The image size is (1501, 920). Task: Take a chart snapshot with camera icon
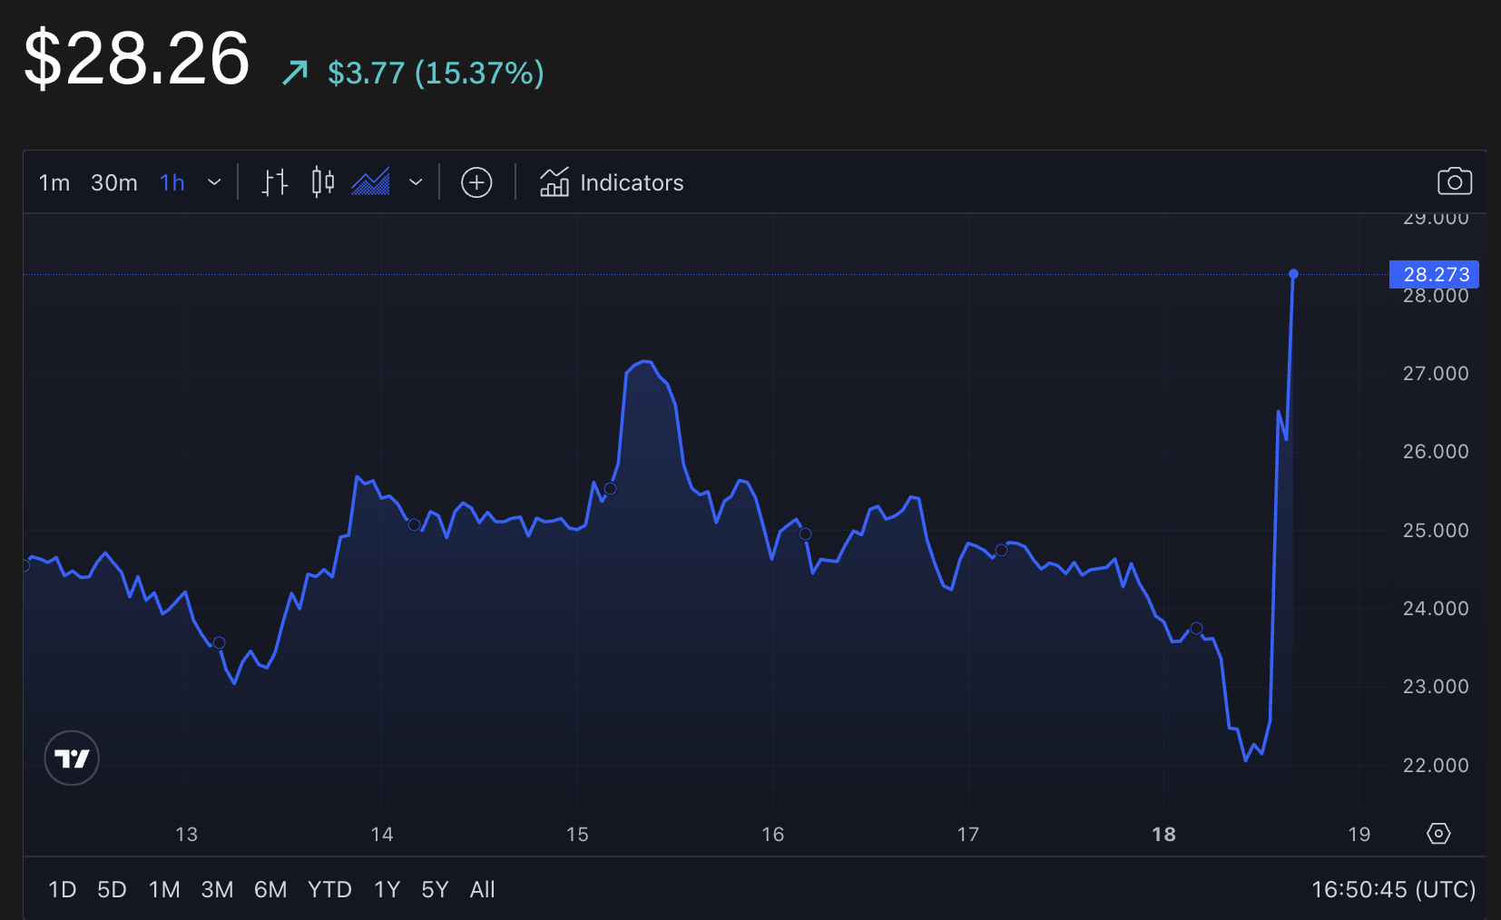(x=1454, y=181)
